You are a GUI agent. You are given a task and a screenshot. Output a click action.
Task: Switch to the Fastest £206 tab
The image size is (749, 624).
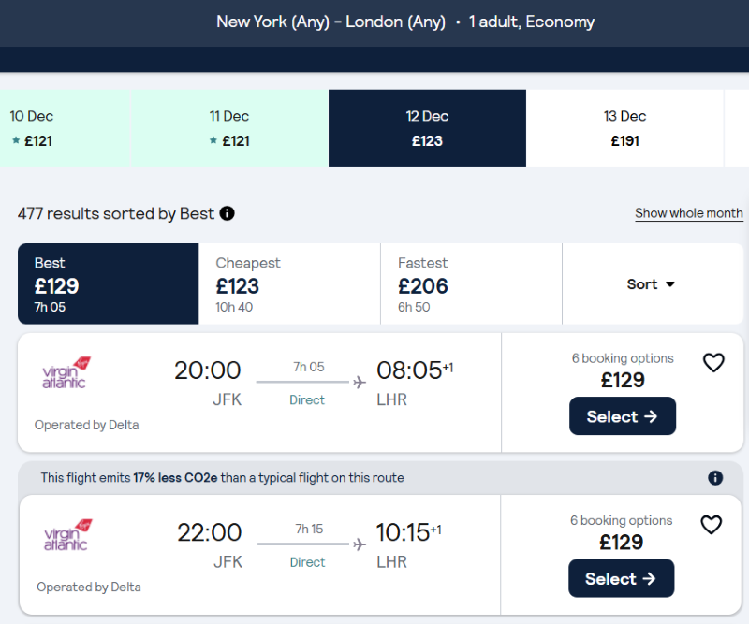click(471, 284)
